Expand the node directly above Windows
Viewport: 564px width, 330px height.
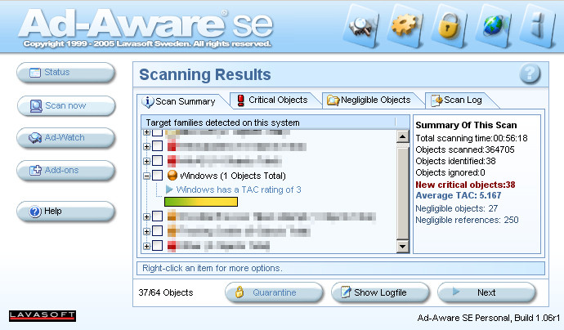146,161
